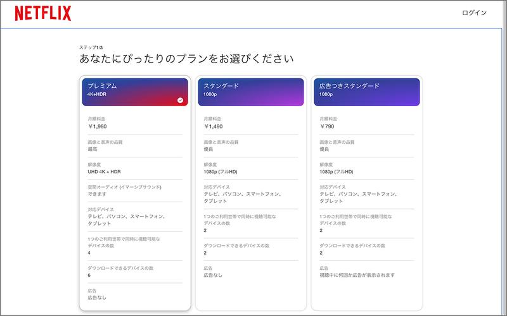Click the ログイン link

pos(474,13)
